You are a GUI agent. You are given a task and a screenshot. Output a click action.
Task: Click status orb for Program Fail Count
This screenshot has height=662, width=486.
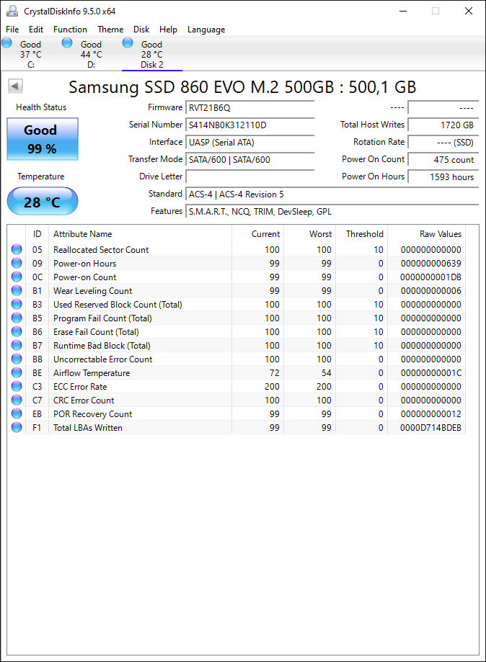coord(17,318)
